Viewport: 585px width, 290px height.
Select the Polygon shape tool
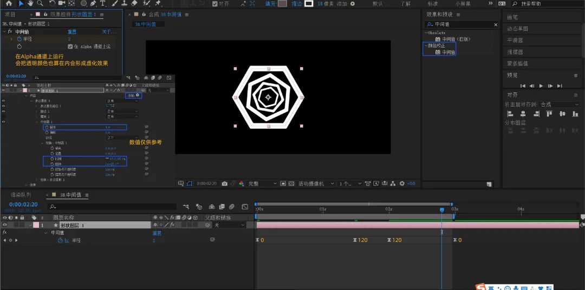tap(84, 3)
